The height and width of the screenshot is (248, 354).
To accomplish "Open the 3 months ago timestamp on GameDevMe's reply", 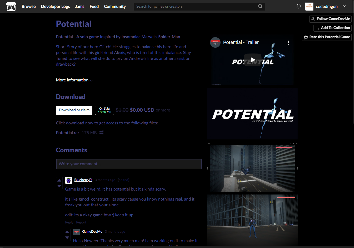I will [x=115, y=232].
